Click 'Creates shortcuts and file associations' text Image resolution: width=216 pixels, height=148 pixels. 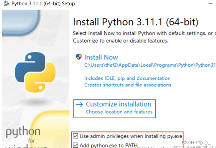click(128, 85)
